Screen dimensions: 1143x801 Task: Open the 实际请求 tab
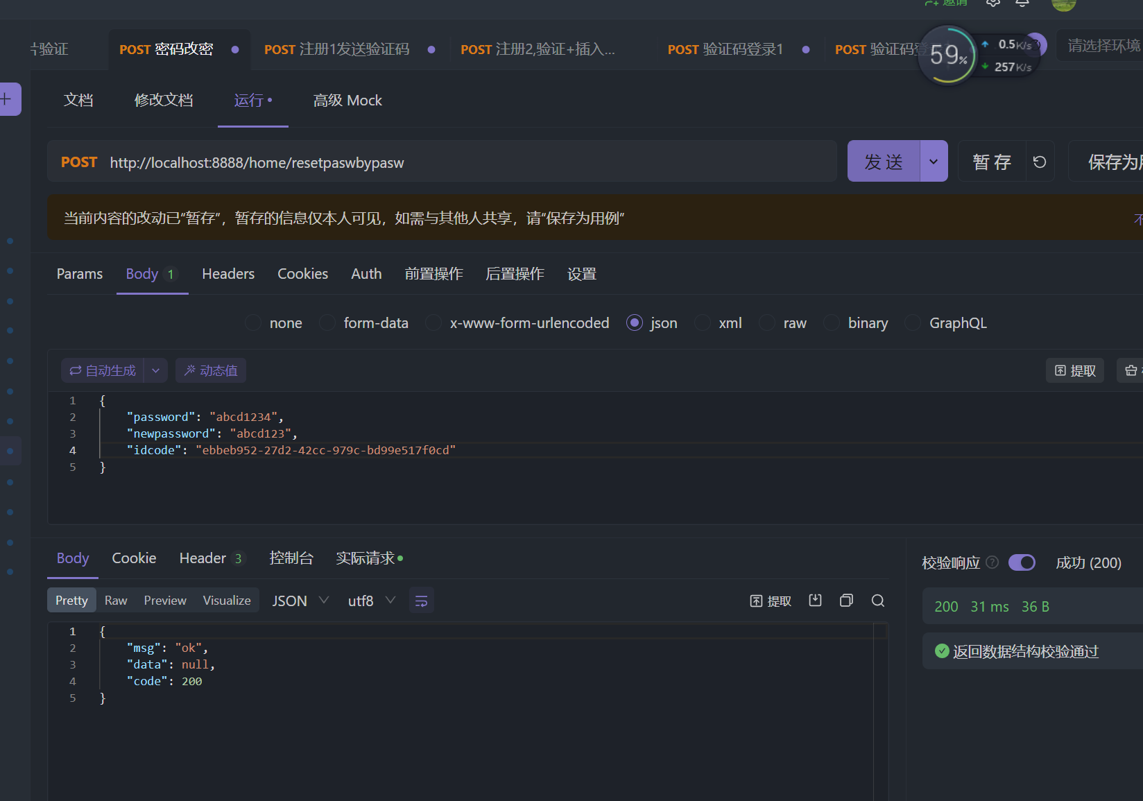coord(369,558)
